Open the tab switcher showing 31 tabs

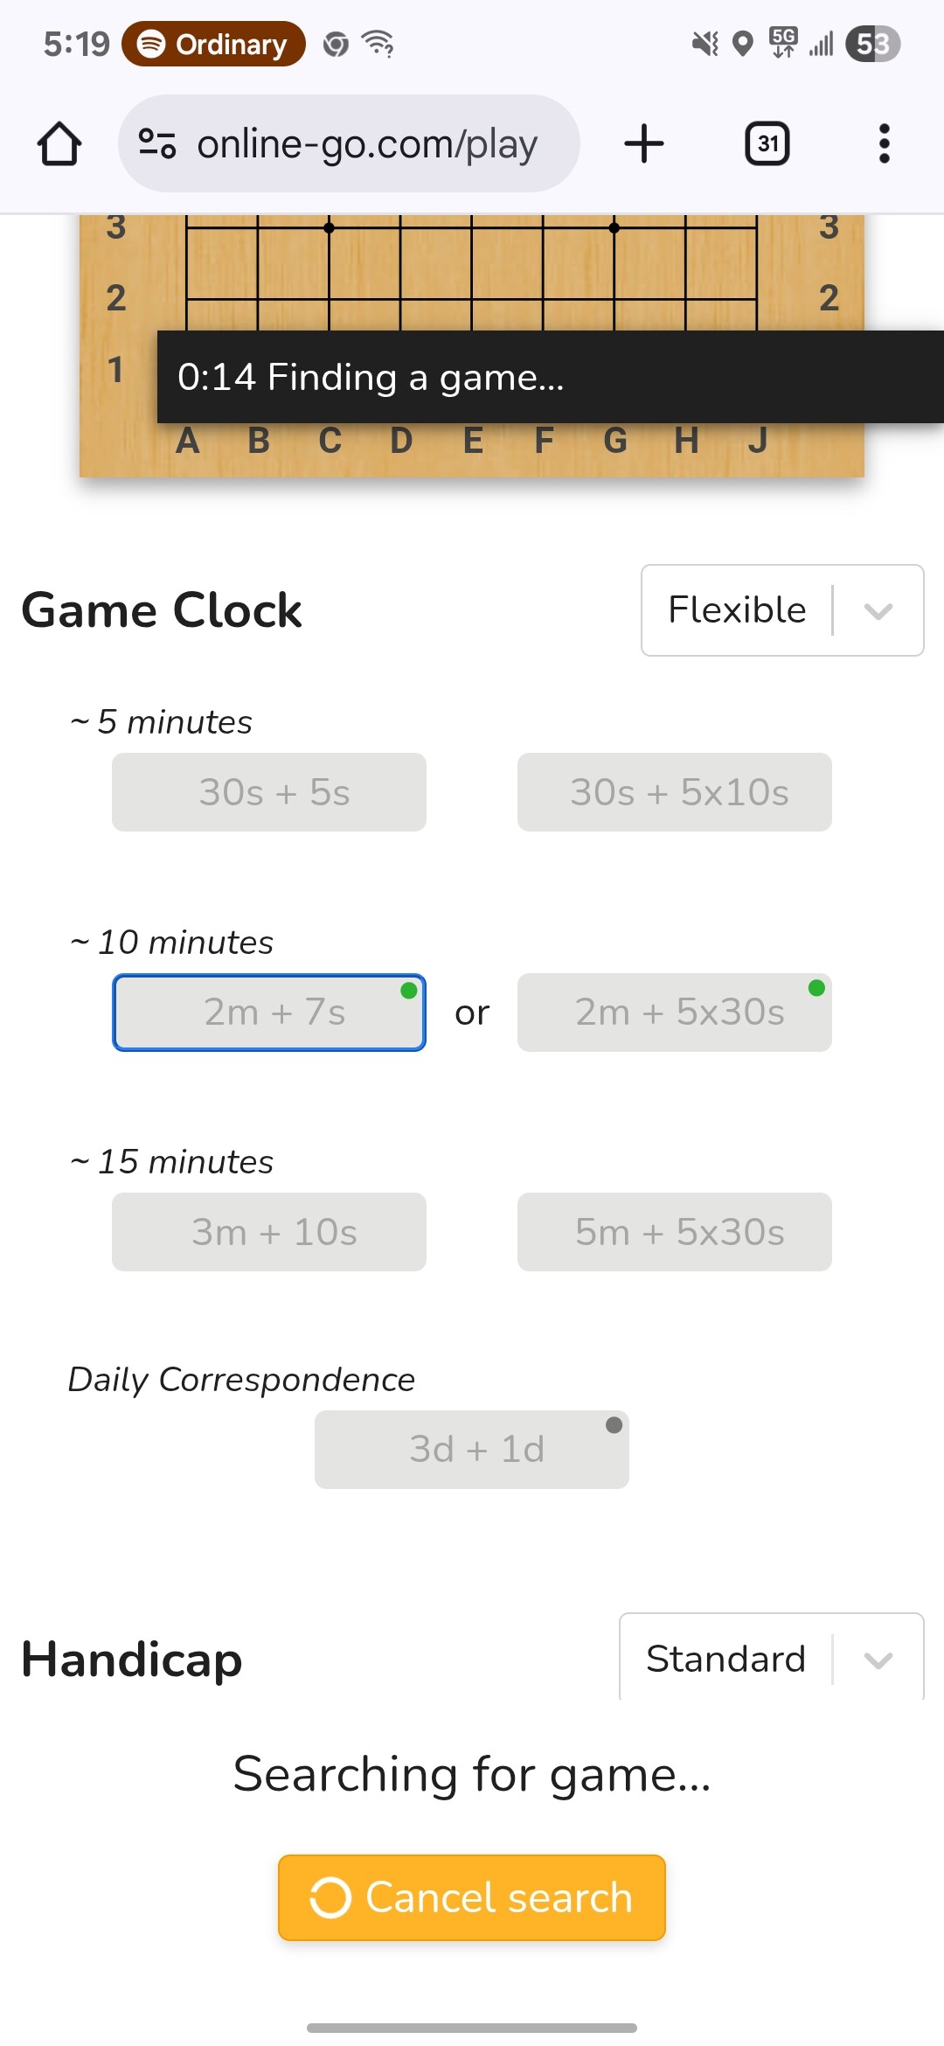[767, 143]
